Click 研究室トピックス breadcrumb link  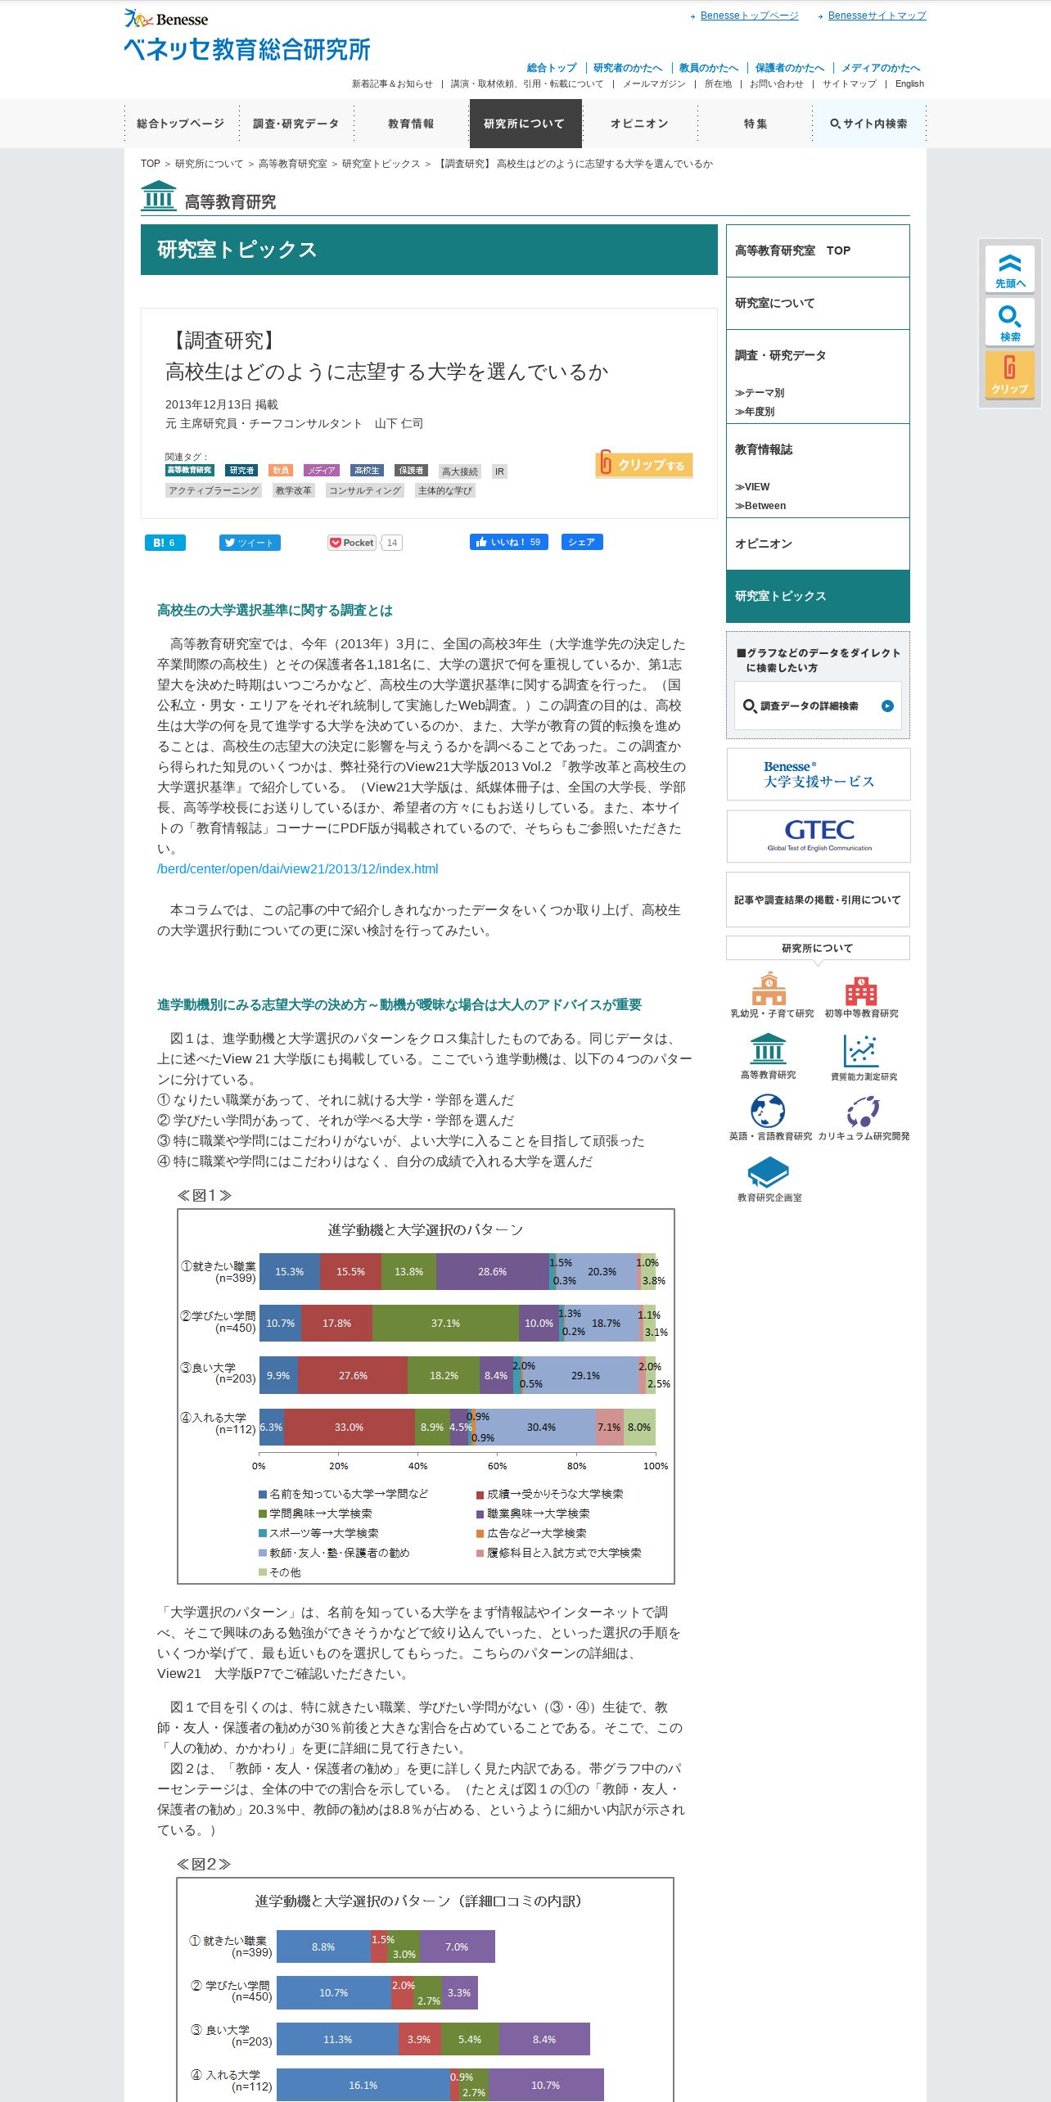[x=381, y=164]
